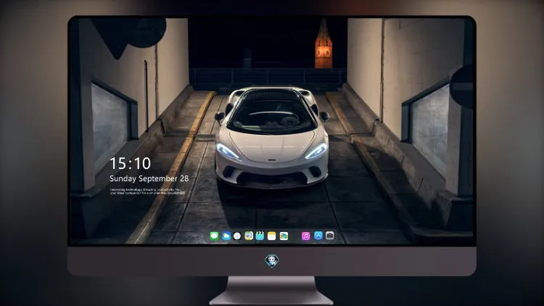Viewport: 544px width, 306px height.
Task: Open the Clock app in the dock
Action: 237,236
